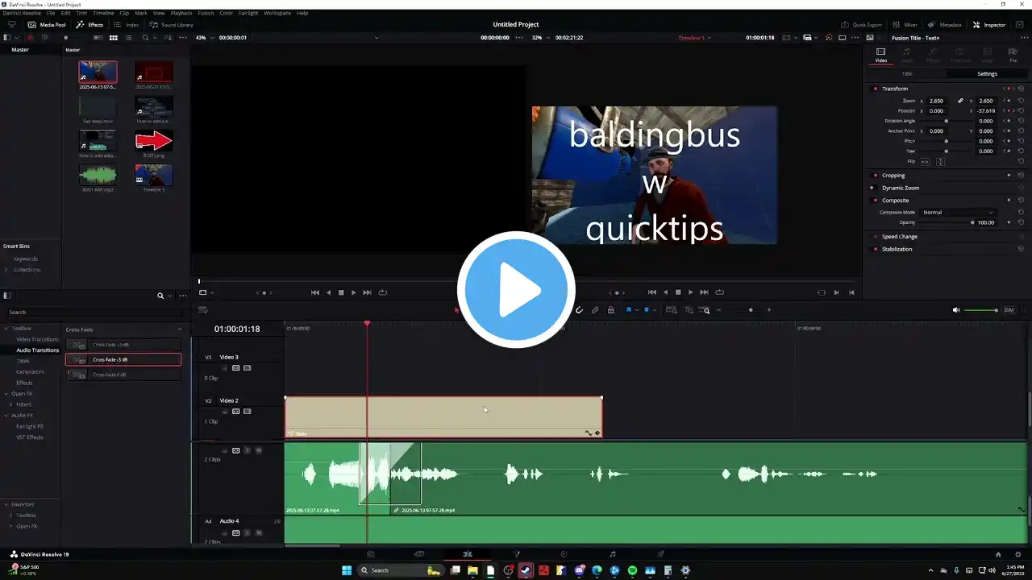
Task: Select the Cross Fade -3 dB transition
Action: point(123,360)
